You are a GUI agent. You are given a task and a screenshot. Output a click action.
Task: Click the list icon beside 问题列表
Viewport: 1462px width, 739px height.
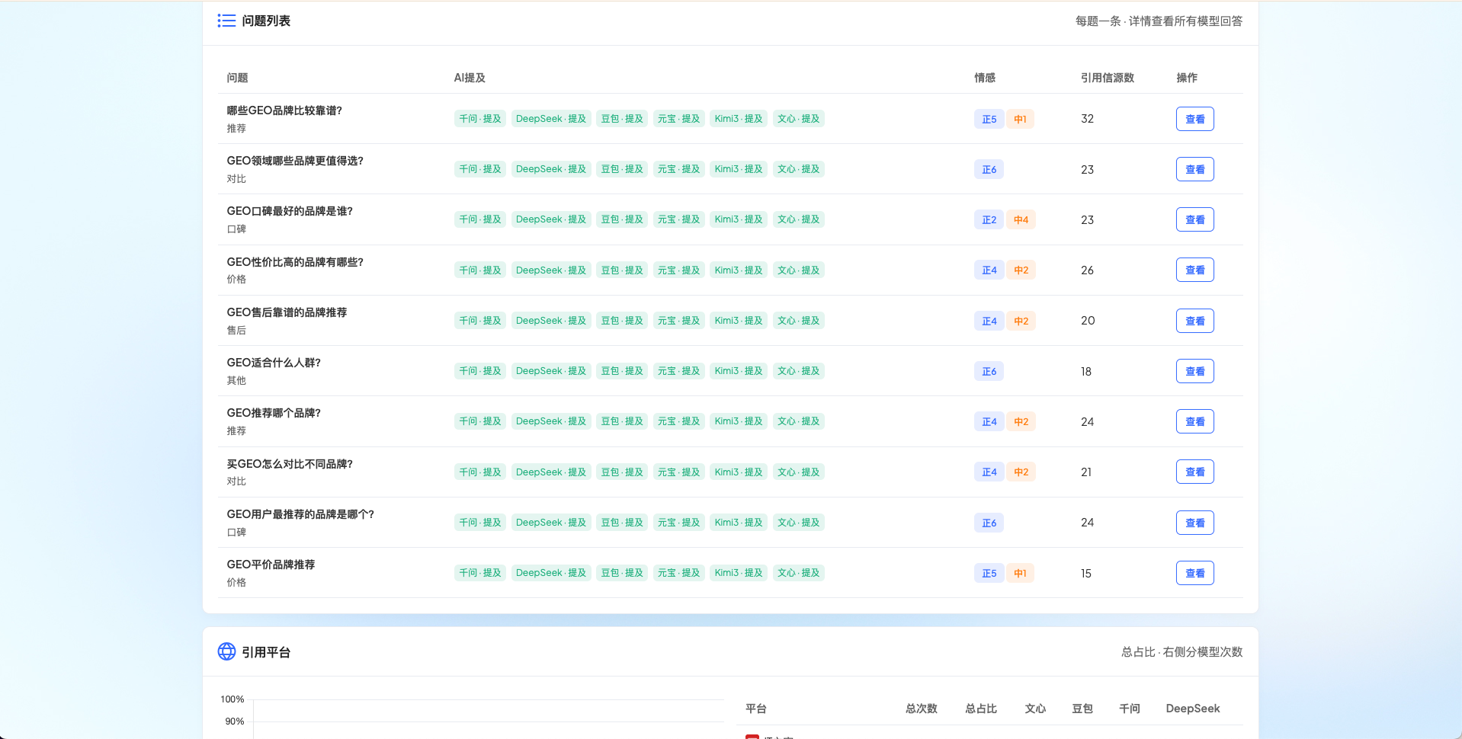point(226,21)
